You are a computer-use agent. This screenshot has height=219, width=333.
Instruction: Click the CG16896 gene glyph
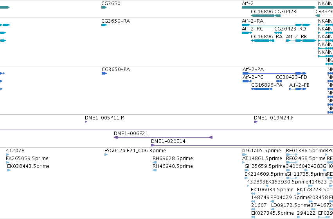(263, 16)
